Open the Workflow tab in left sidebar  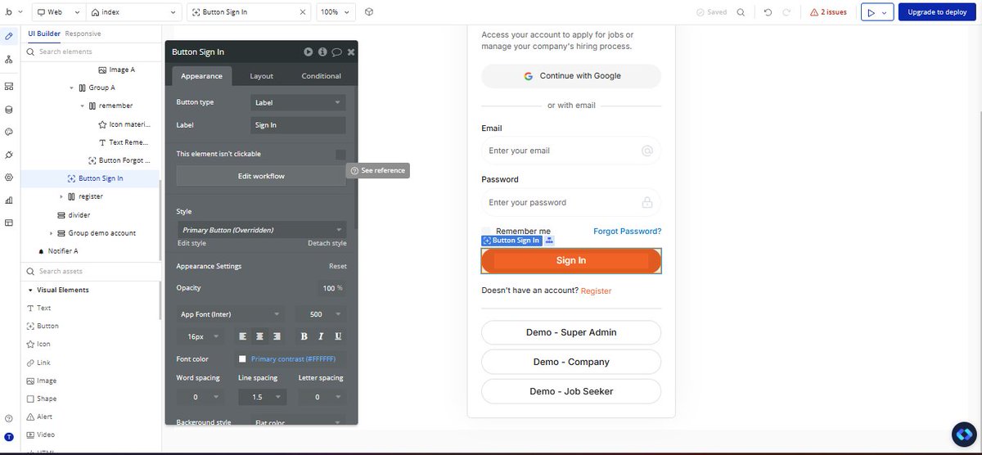(9, 60)
